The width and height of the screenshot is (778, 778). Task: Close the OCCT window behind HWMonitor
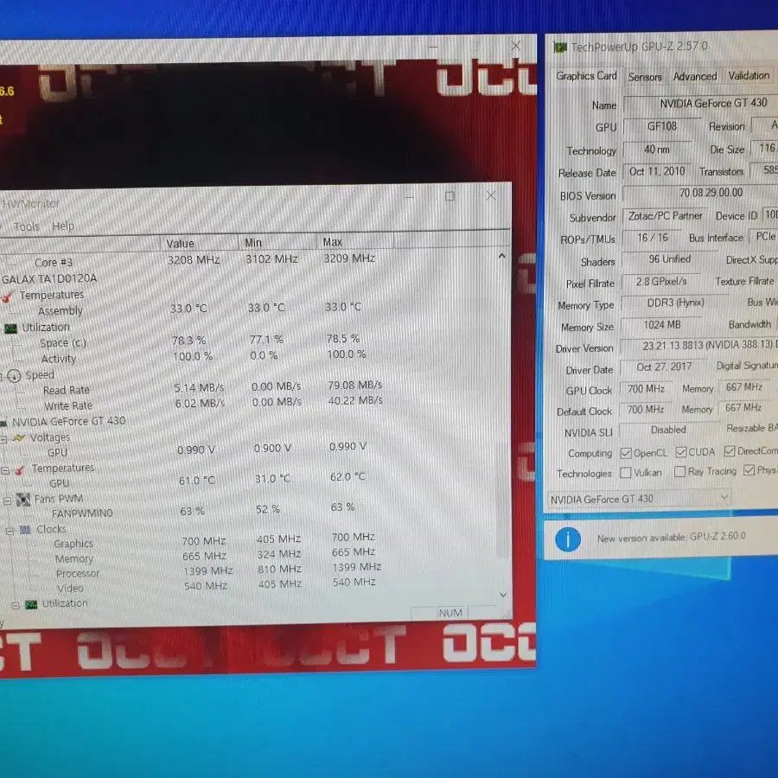[516, 46]
